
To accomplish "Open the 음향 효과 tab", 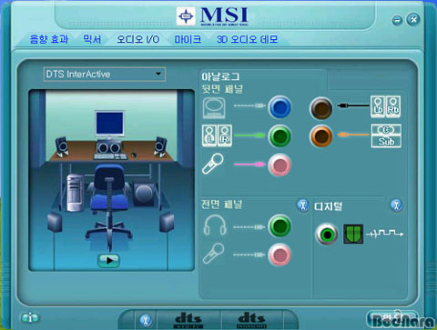I will tap(49, 39).
